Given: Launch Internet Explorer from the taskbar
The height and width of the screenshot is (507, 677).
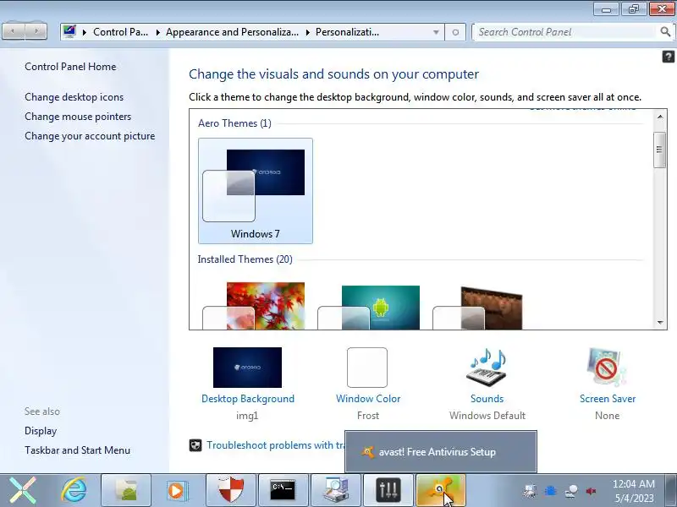Looking at the screenshot, I should pos(74,490).
